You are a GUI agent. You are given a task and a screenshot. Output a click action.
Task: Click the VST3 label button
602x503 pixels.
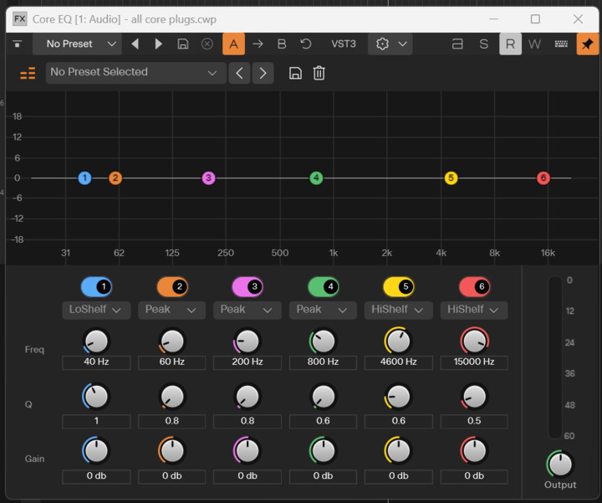(344, 44)
